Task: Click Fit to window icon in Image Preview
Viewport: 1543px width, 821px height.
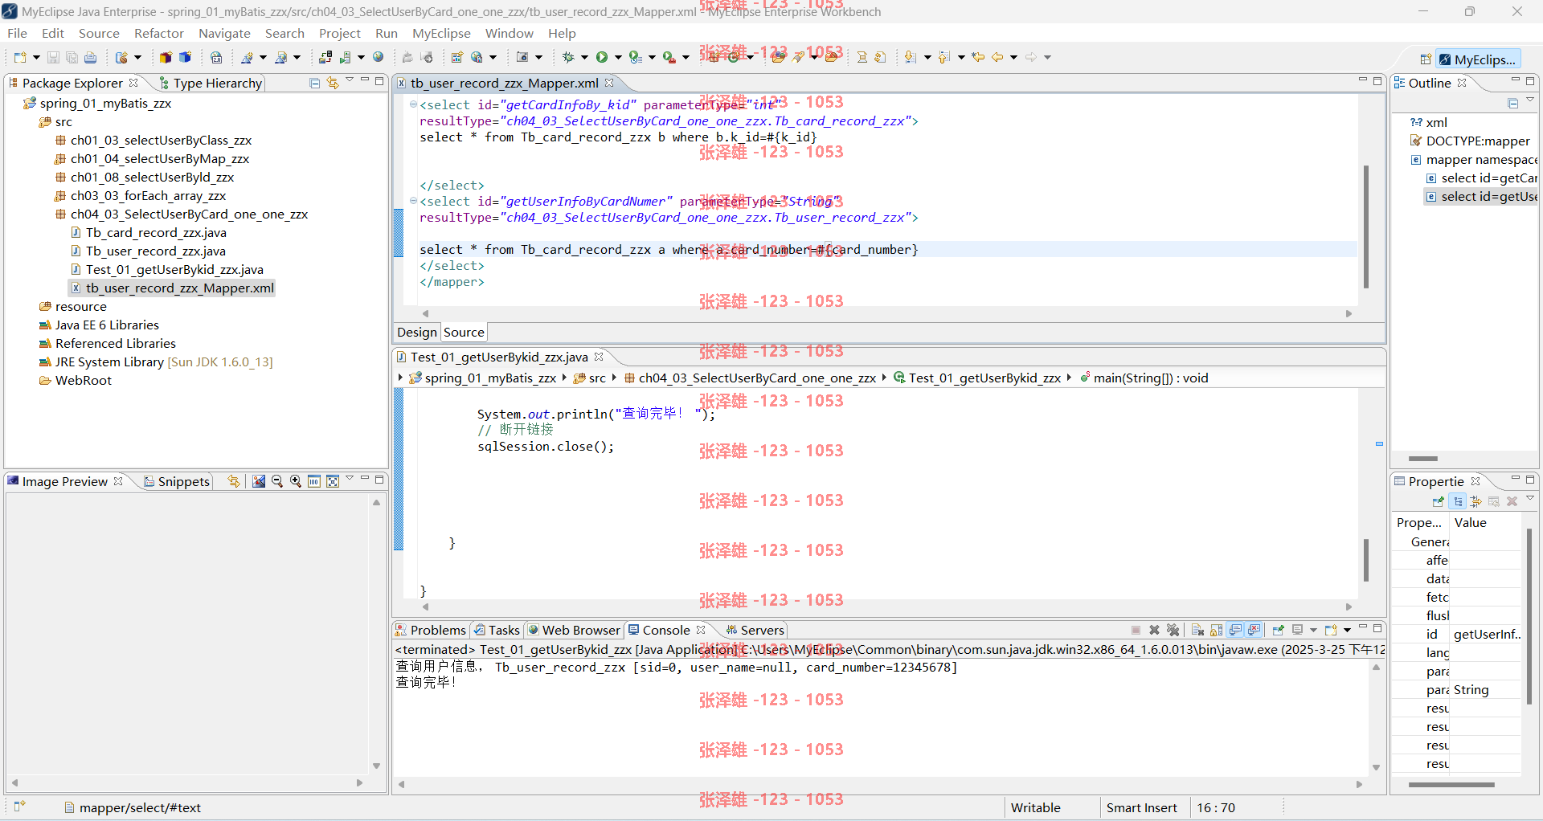Action: click(x=333, y=481)
